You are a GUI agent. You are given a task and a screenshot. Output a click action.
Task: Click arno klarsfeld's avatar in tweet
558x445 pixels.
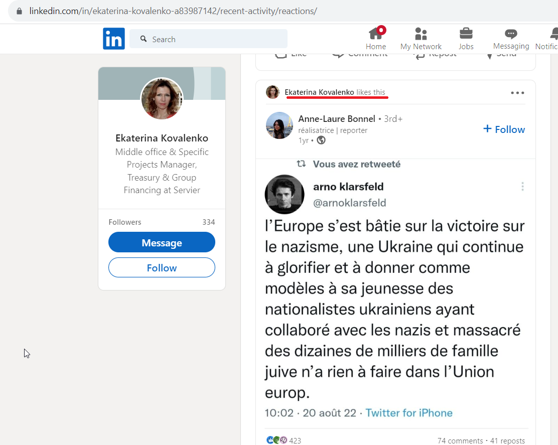point(285,194)
